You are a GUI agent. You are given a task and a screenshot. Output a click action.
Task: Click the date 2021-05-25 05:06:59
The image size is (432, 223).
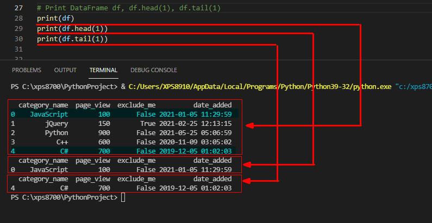[196, 133]
